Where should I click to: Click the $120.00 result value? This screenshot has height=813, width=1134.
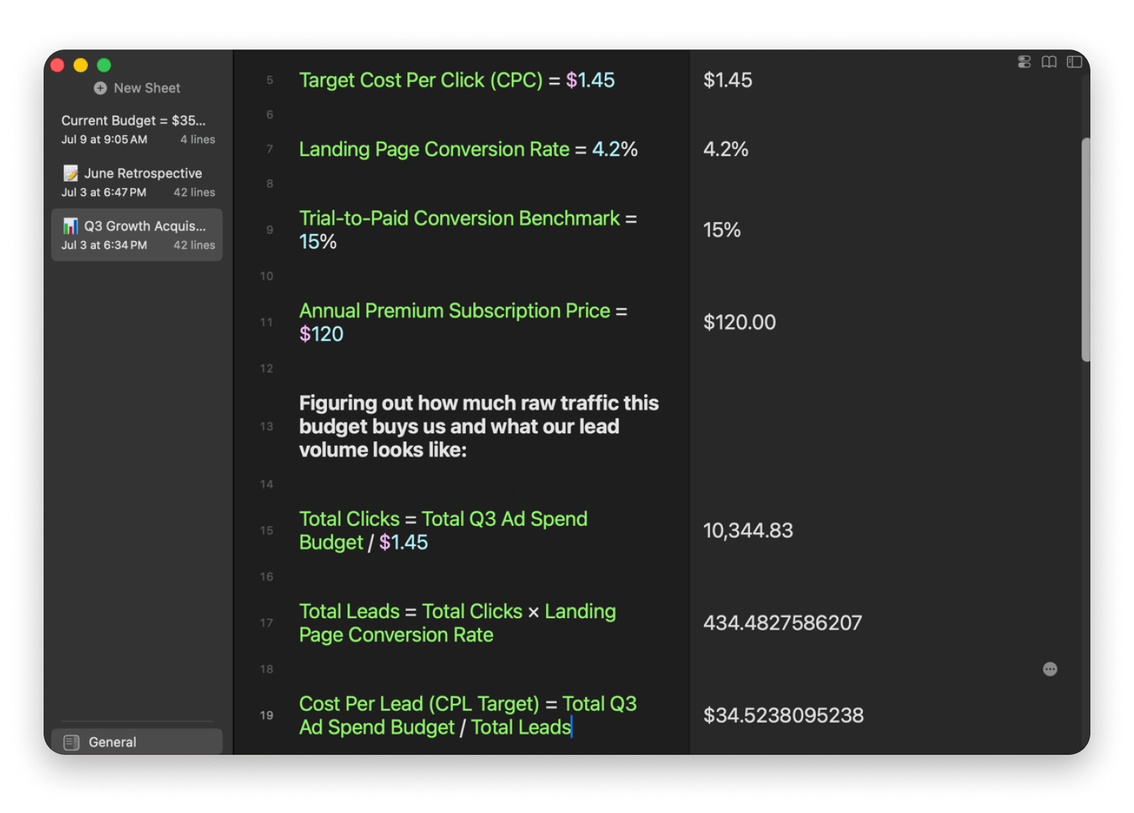point(739,322)
